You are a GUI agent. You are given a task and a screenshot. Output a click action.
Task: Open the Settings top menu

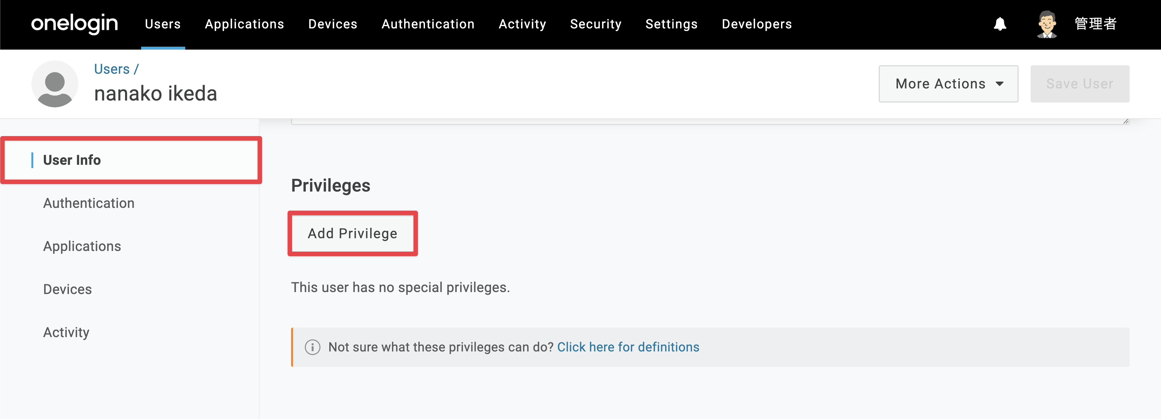coord(671,24)
